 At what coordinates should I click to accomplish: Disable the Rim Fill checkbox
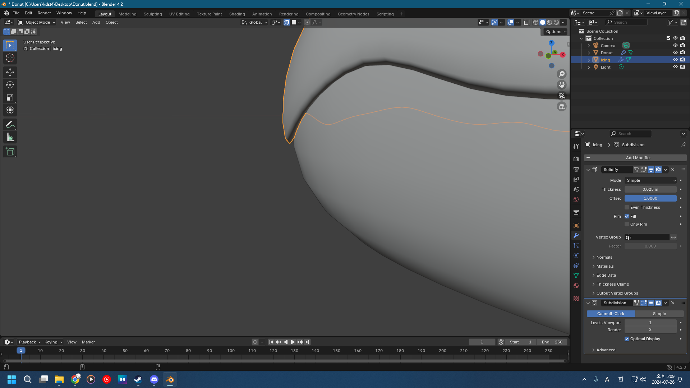[x=627, y=216]
